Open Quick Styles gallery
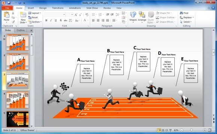This screenshot has width=217, height=134. (x=151, y=17)
